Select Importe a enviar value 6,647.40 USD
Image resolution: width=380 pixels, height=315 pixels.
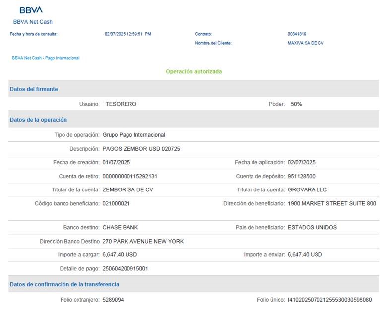pos(305,254)
